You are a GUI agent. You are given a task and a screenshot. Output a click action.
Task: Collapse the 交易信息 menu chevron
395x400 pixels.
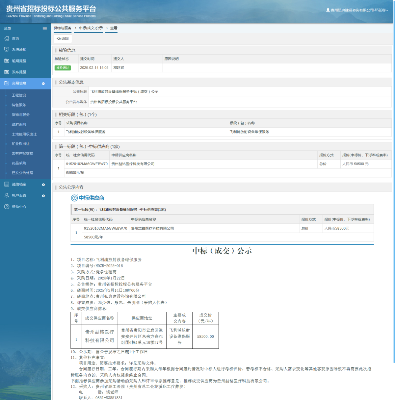43,84
